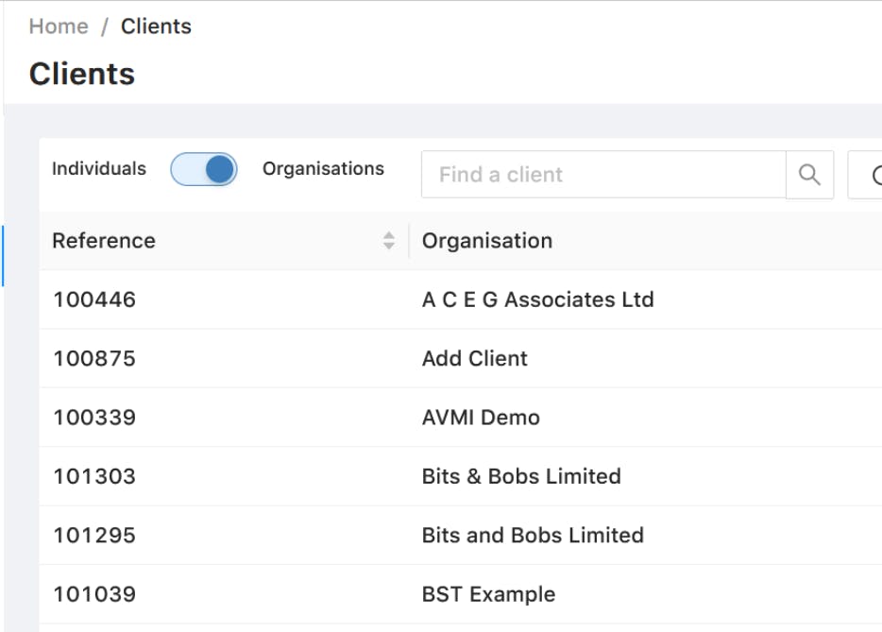
Task: Click the partially visible button beside search
Action: [865, 175]
